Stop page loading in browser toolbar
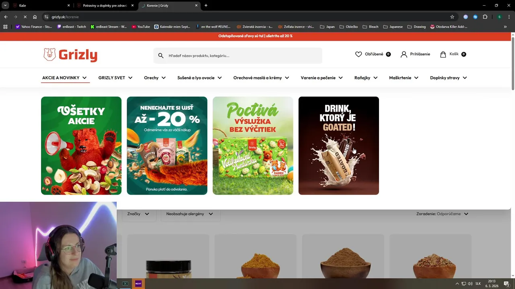Screen dimensions: 515x289 click(x=25, y=17)
